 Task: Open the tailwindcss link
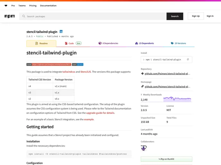[69, 72]
